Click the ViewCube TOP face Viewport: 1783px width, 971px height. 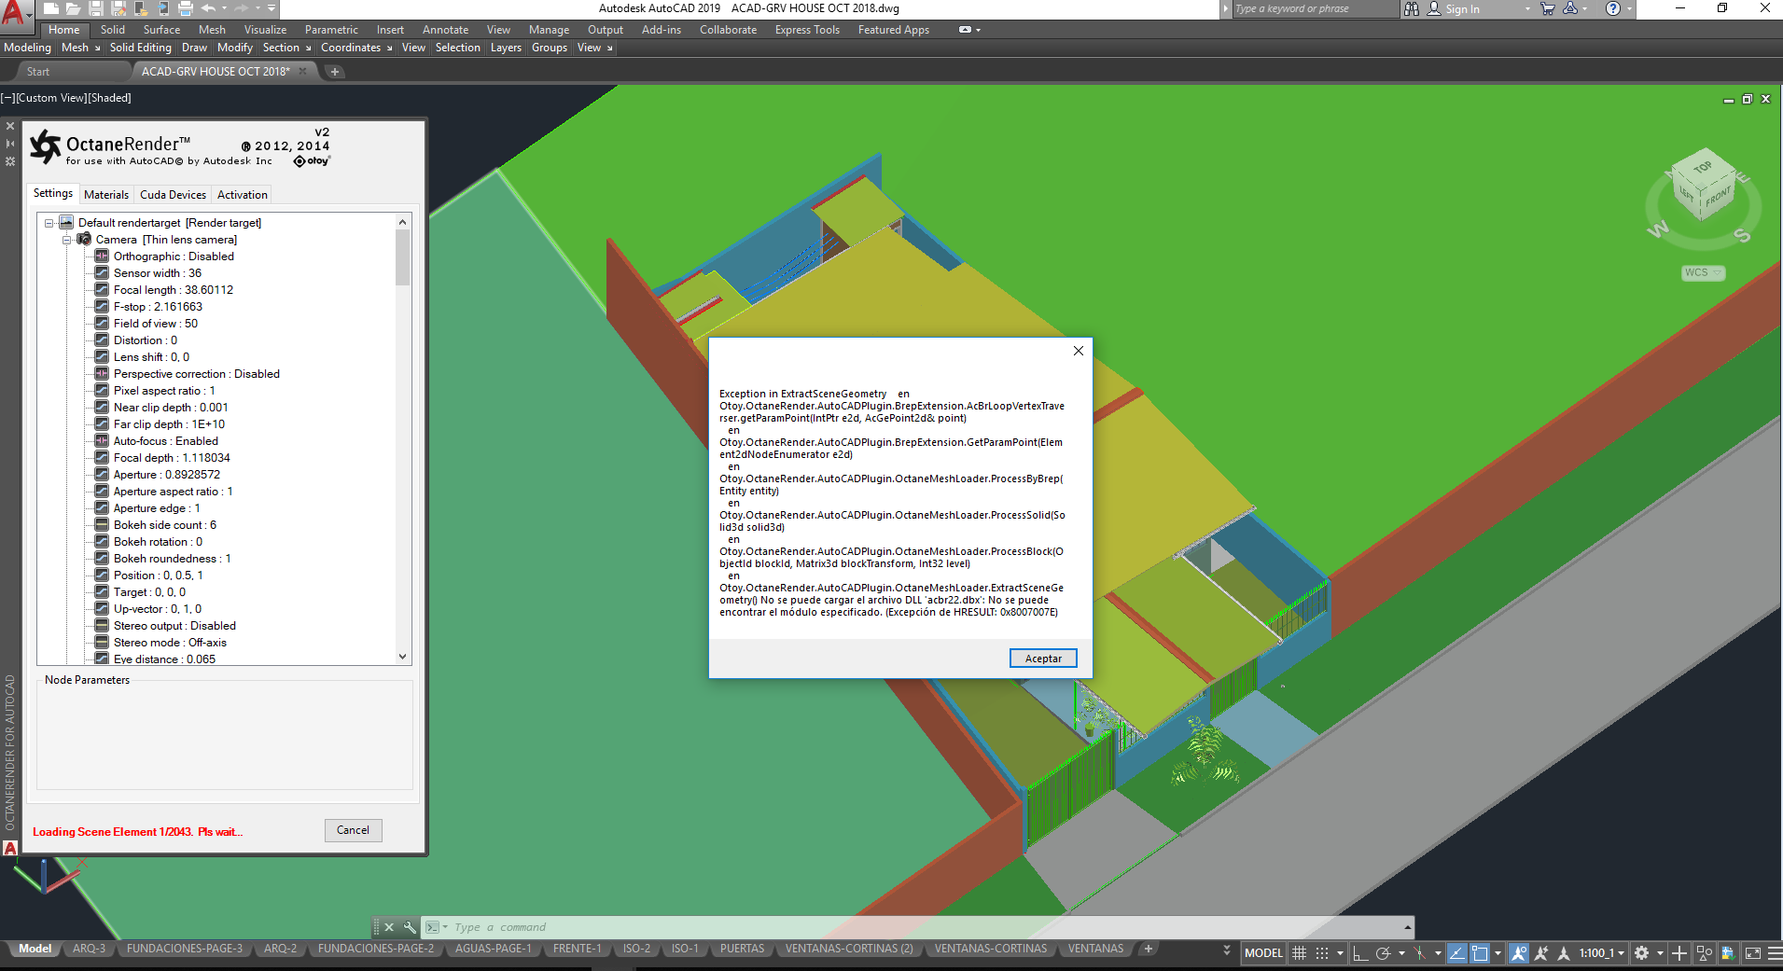pyautogui.click(x=1703, y=168)
